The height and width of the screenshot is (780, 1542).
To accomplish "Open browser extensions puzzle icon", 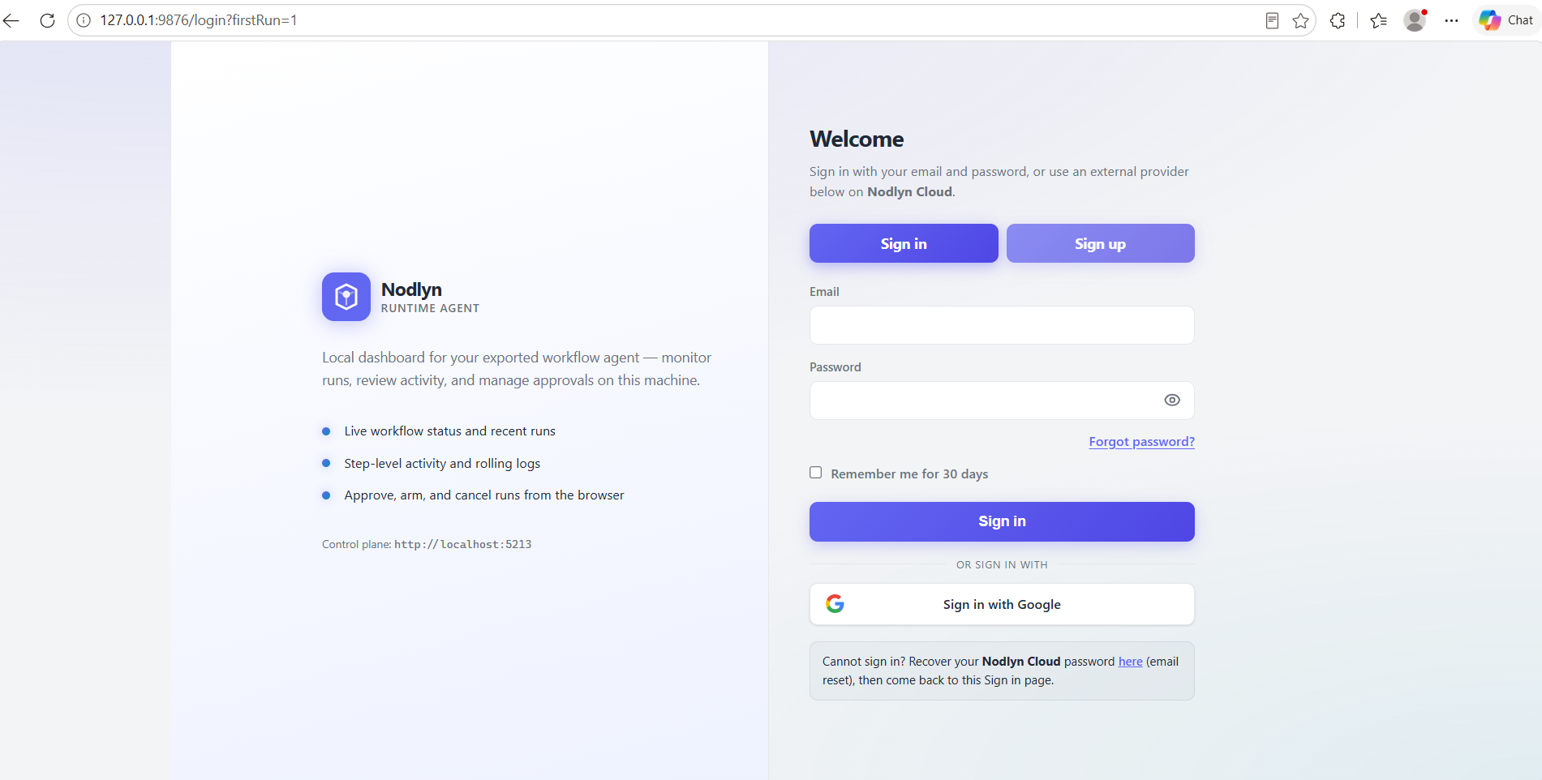I will coord(1338,20).
